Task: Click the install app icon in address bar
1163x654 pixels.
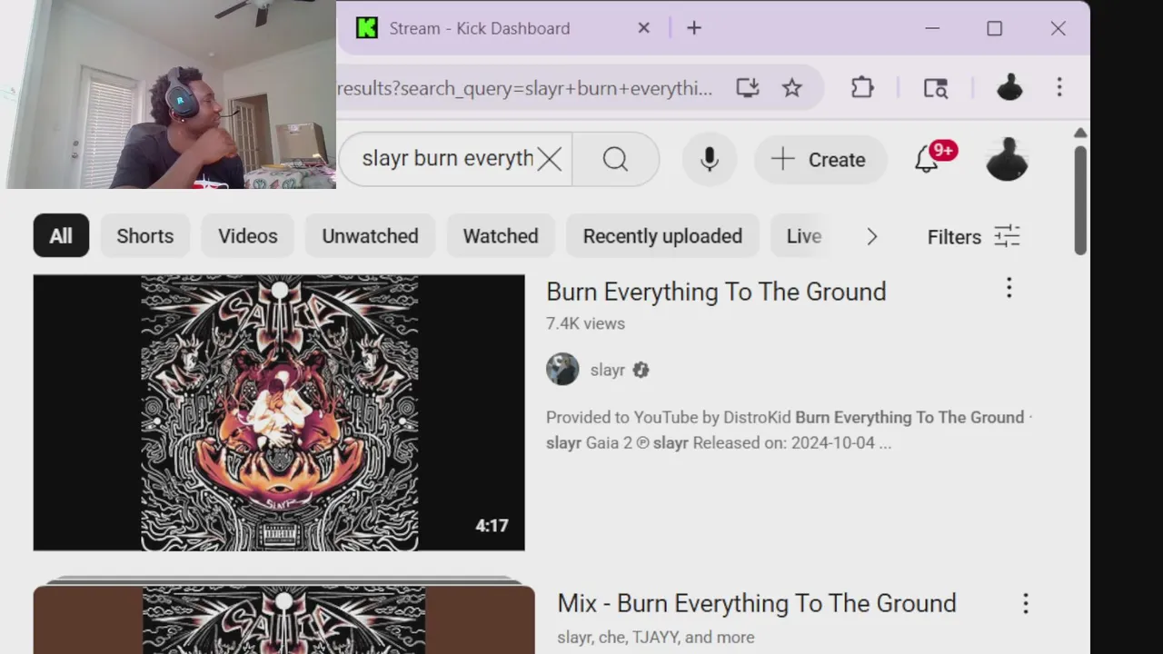Action: 747,88
